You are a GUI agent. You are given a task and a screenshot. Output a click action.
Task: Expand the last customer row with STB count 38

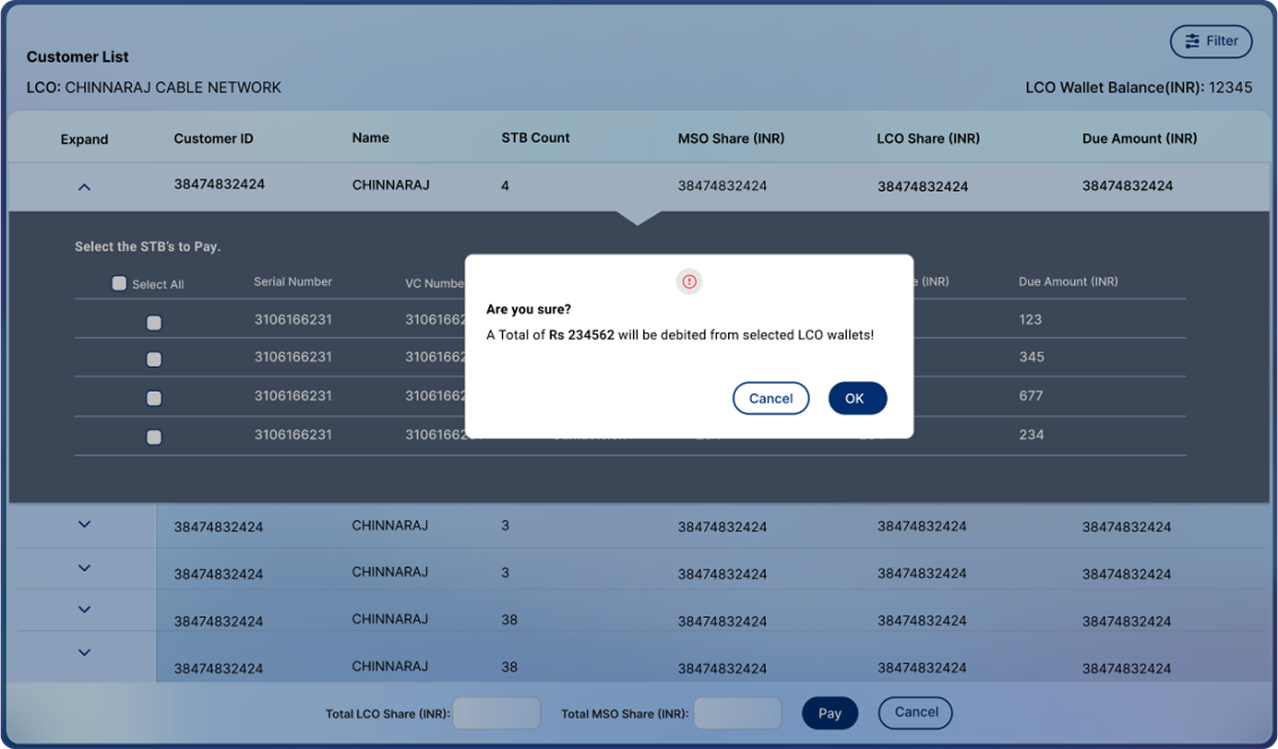84,652
